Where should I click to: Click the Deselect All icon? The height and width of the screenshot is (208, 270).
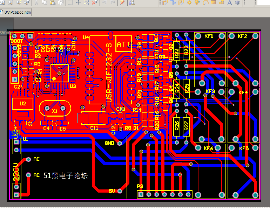click(x=87, y=2)
